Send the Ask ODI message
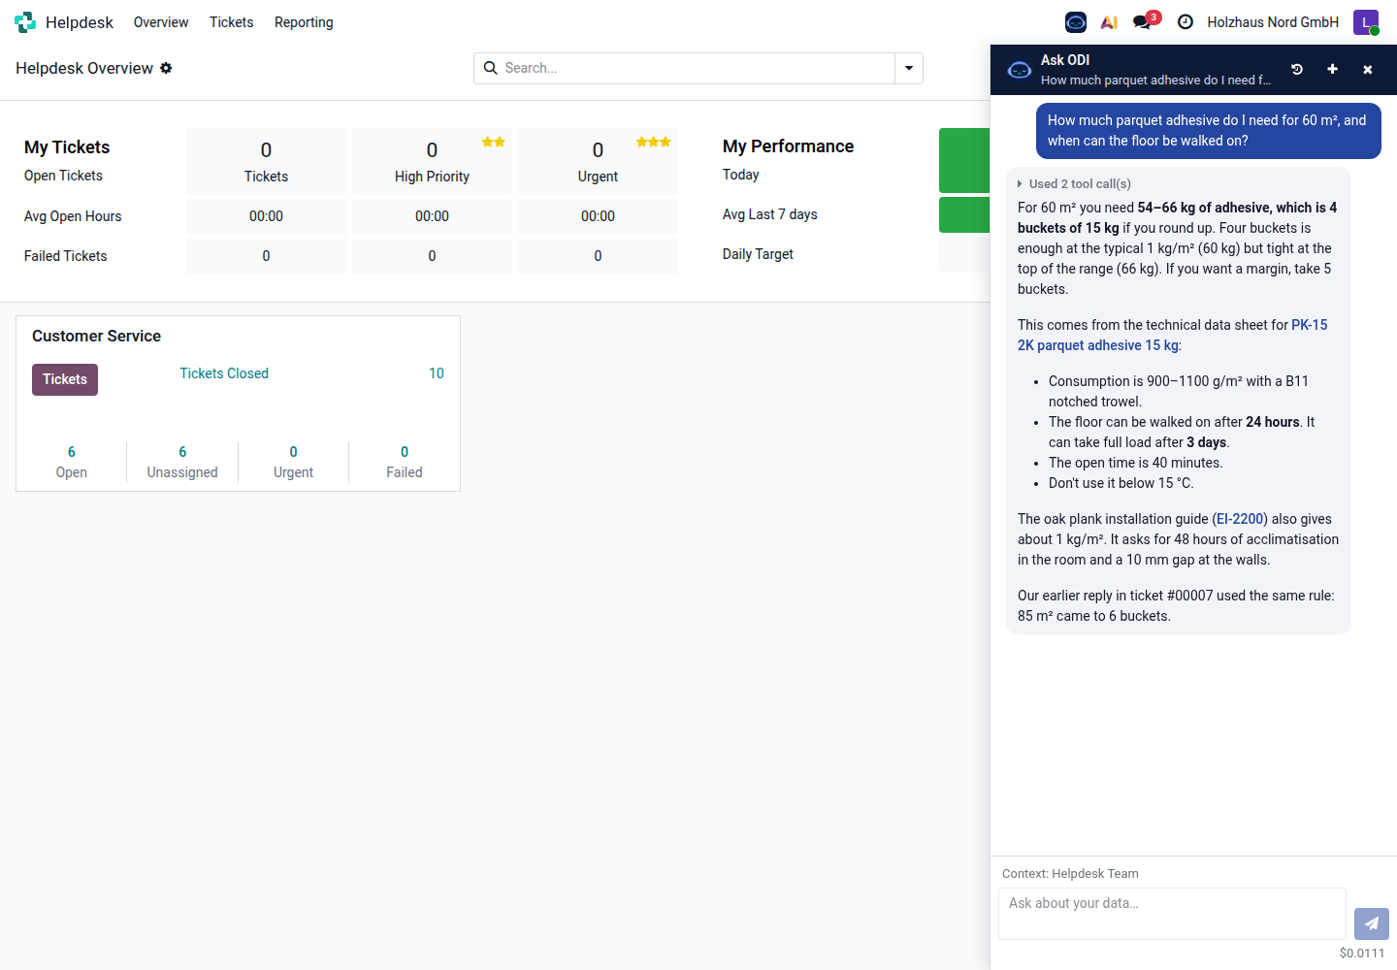This screenshot has width=1397, height=970. (x=1372, y=923)
